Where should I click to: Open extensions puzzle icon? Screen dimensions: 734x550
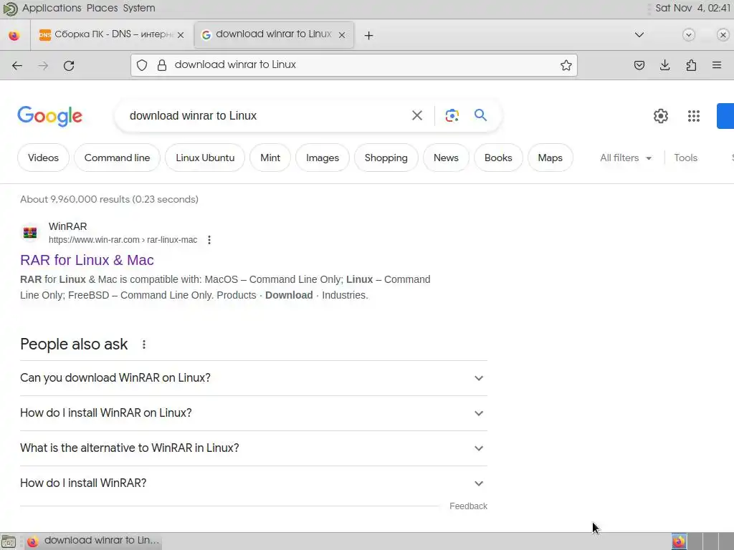pyautogui.click(x=691, y=65)
